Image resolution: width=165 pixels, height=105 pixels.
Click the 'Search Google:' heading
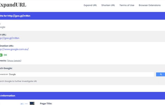[x=6, y=68]
